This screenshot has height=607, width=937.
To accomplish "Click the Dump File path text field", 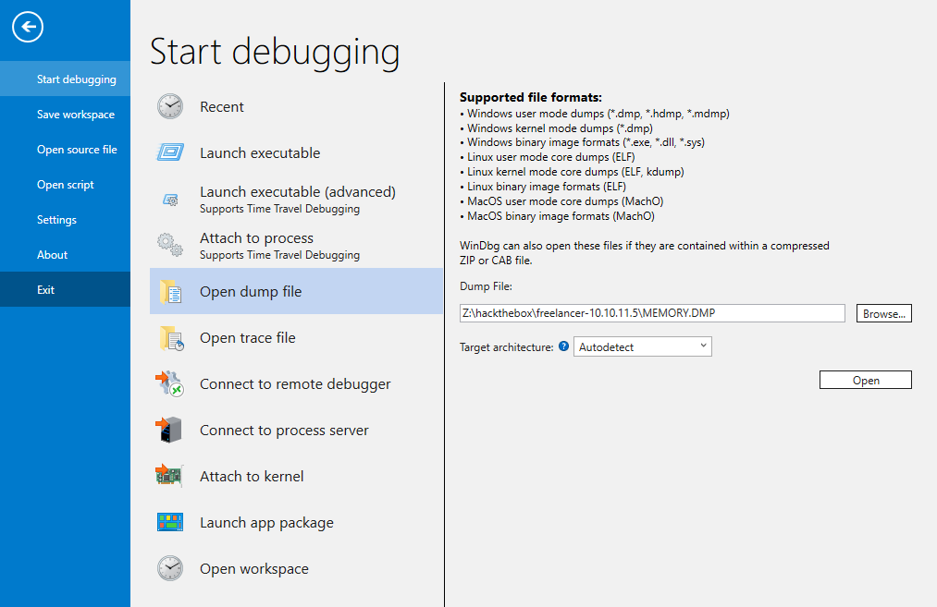I will tap(652, 313).
